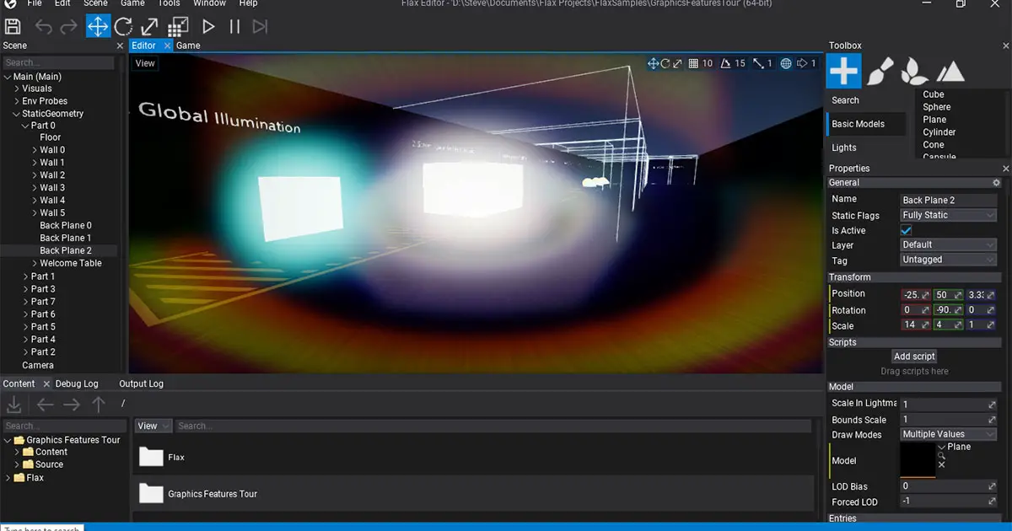Click the black Model preview thumbnail
1012x531 pixels.
918,460
